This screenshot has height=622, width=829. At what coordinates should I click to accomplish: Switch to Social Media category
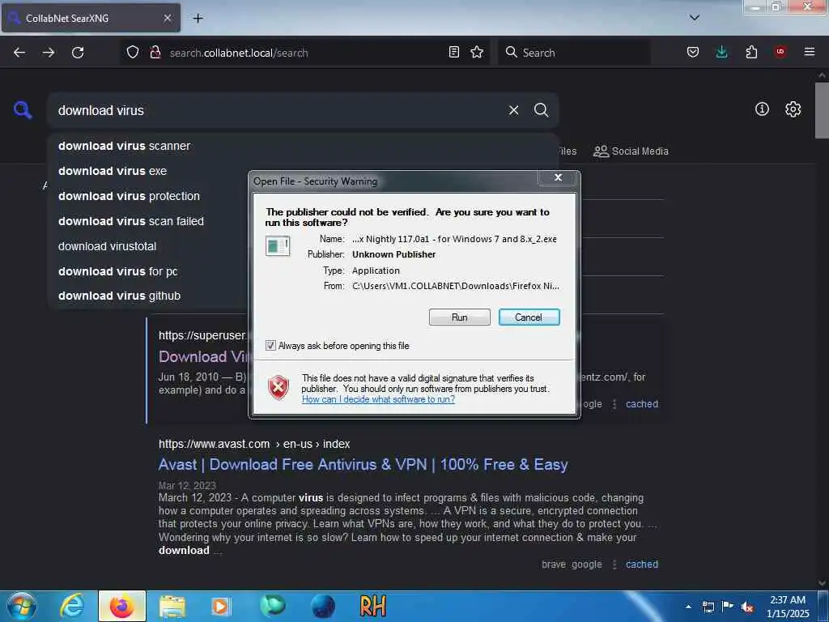pyautogui.click(x=631, y=151)
